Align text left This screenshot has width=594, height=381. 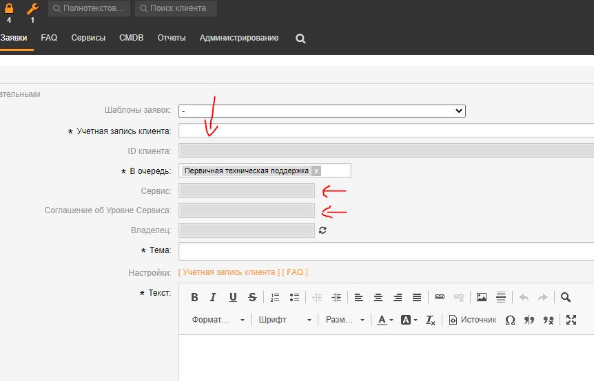(x=359, y=298)
